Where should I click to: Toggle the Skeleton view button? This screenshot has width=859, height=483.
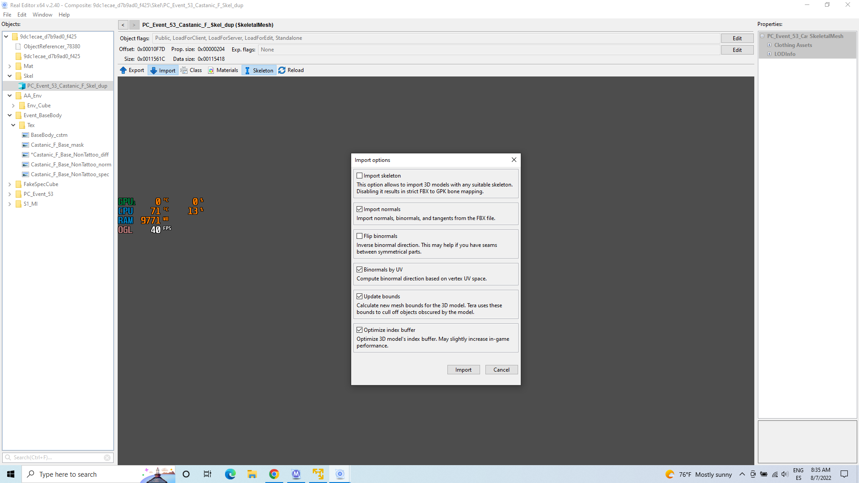click(259, 70)
